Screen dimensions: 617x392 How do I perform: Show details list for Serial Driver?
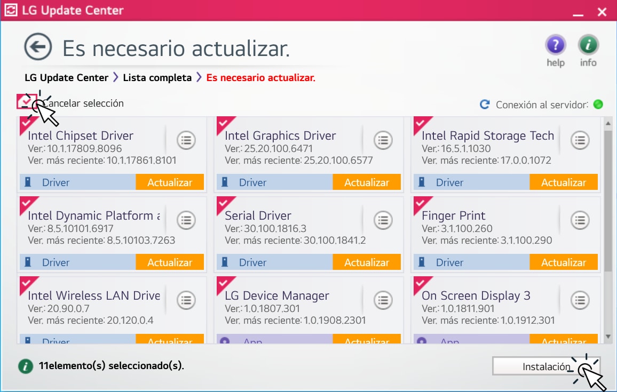(383, 220)
